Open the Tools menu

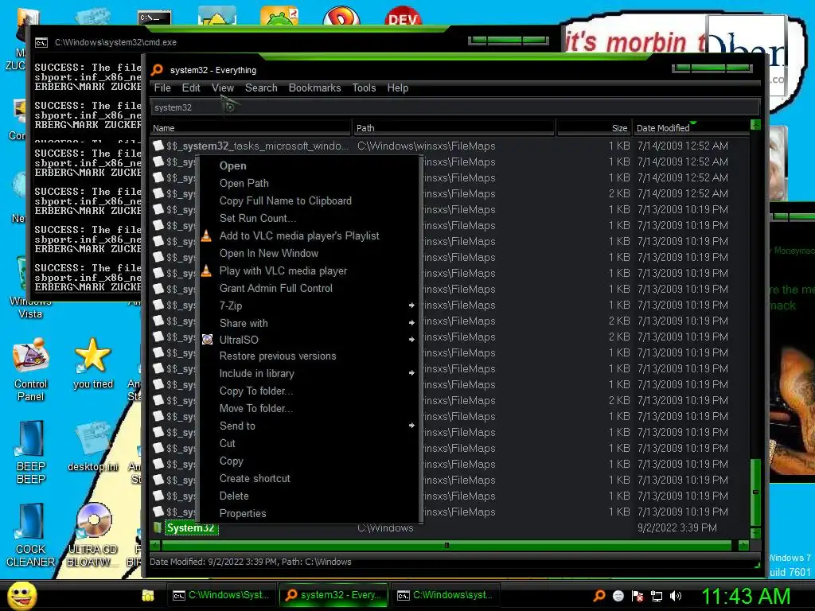(364, 88)
